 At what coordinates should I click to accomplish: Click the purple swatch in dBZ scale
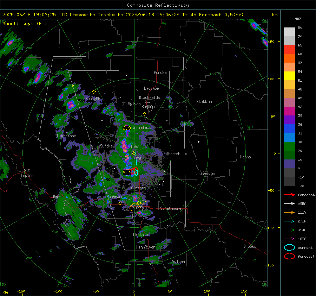[289, 120]
